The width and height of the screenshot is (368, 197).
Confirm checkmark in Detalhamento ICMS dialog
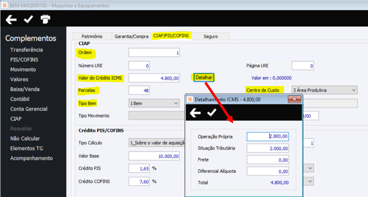click(212, 113)
